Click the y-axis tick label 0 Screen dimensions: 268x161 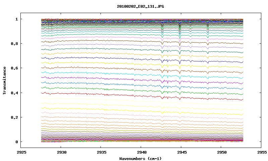click(16, 142)
